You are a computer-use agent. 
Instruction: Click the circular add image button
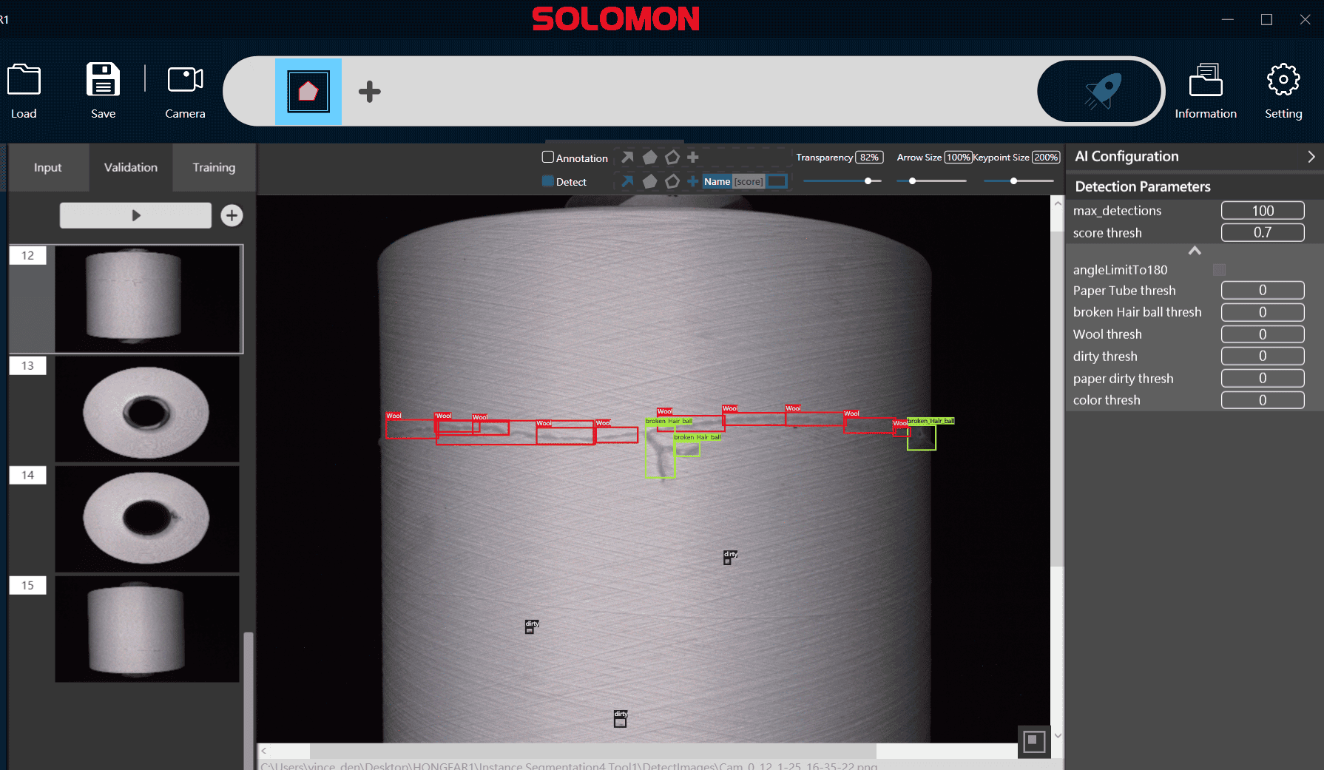232,215
